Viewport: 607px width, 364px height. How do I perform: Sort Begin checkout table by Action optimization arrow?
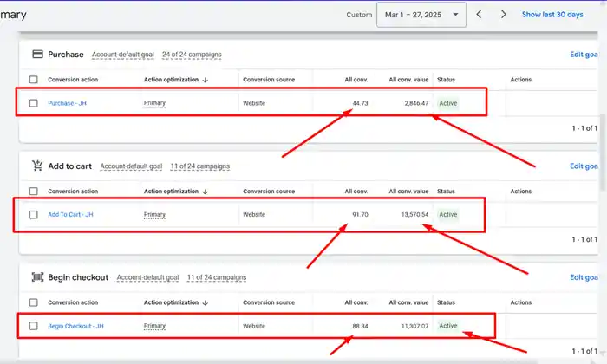pos(206,302)
